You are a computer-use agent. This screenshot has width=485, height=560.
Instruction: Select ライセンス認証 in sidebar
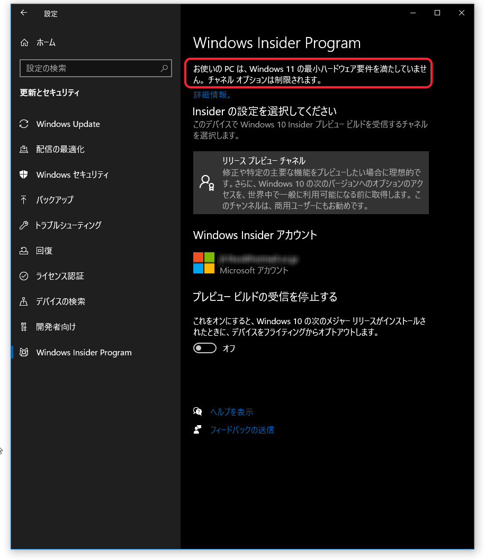60,276
